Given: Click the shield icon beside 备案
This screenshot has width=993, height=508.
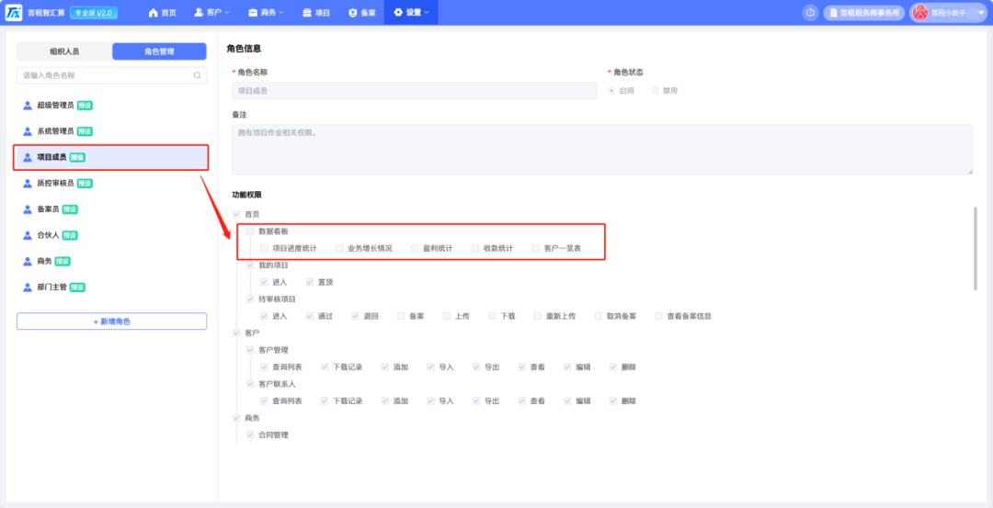Looking at the screenshot, I should coord(353,13).
